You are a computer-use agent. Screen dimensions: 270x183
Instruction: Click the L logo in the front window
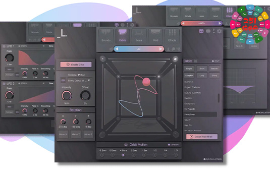click(62, 33)
